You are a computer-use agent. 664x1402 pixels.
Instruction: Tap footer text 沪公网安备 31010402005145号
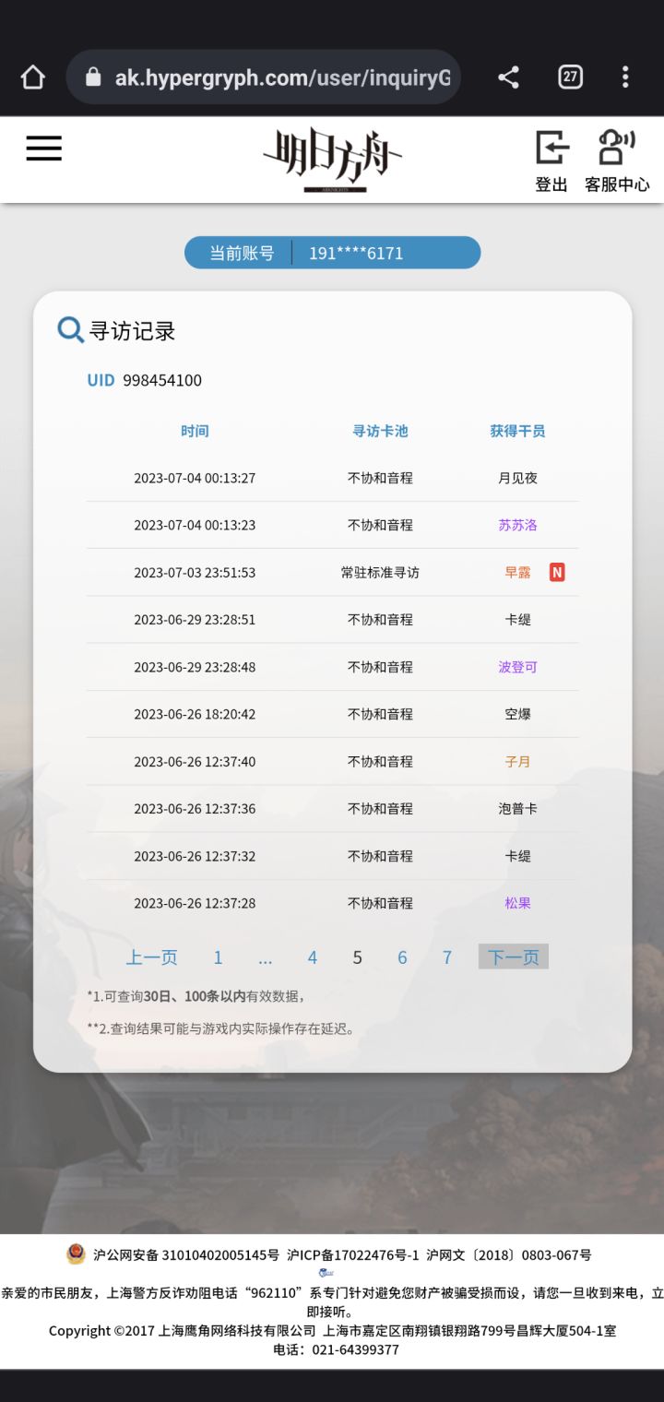pos(185,1255)
